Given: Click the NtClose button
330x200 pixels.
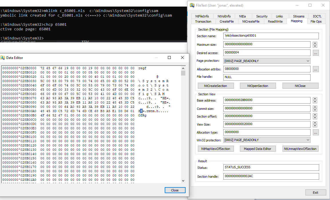Looking at the screenshot, I should click(x=300, y=86).
